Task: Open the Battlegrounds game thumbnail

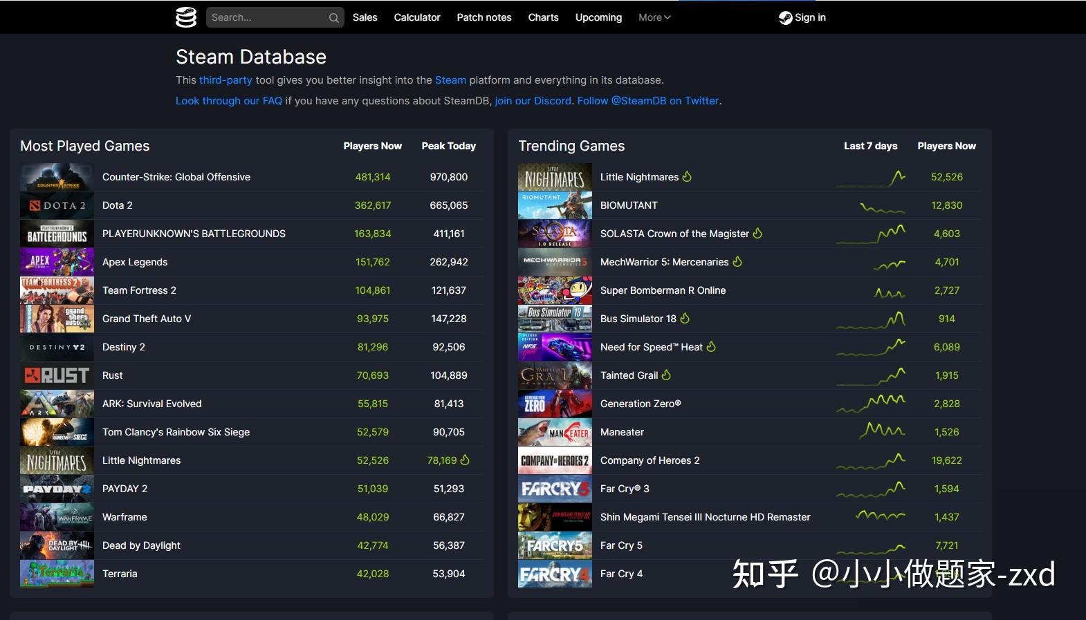Action: [x=57, y=234]
